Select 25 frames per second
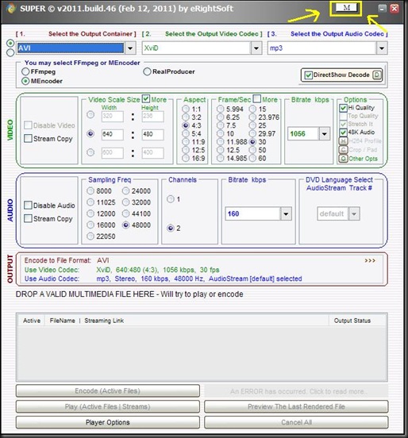This screenshot has height=438, width=408. tap(252, 125)
